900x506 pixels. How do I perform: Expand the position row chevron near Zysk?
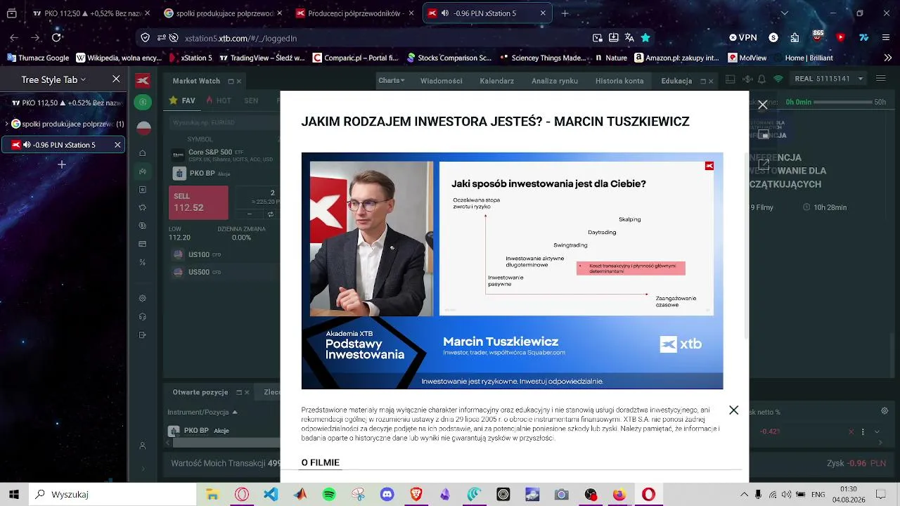point(877,432)
